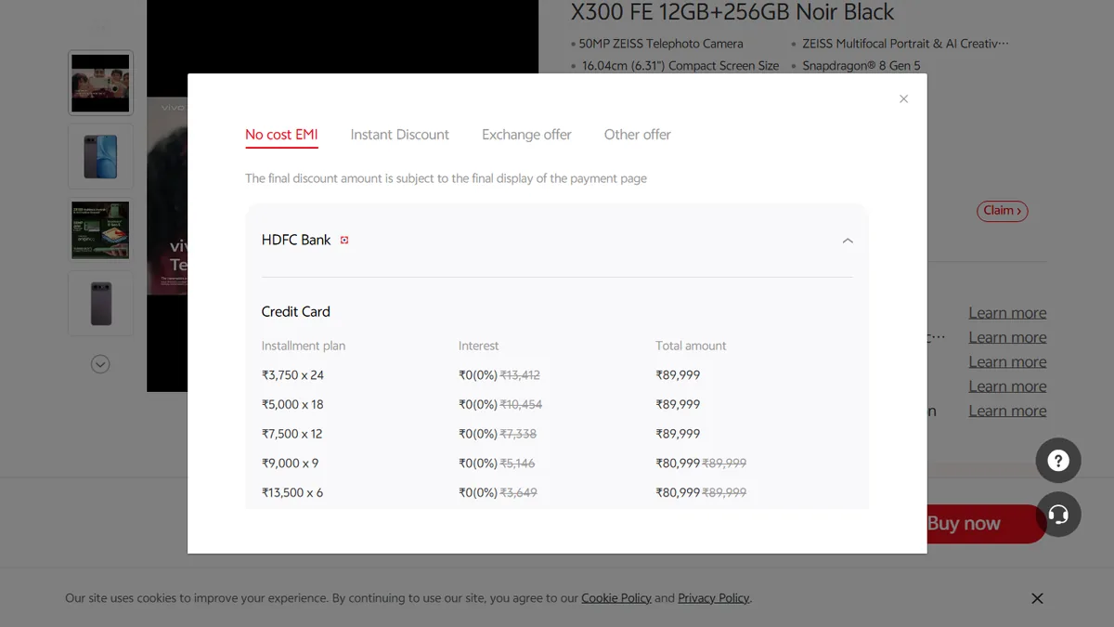Click the fourth Learn more link
This screenshot has width=1114, height=627.
click(x=1007, y=386)
